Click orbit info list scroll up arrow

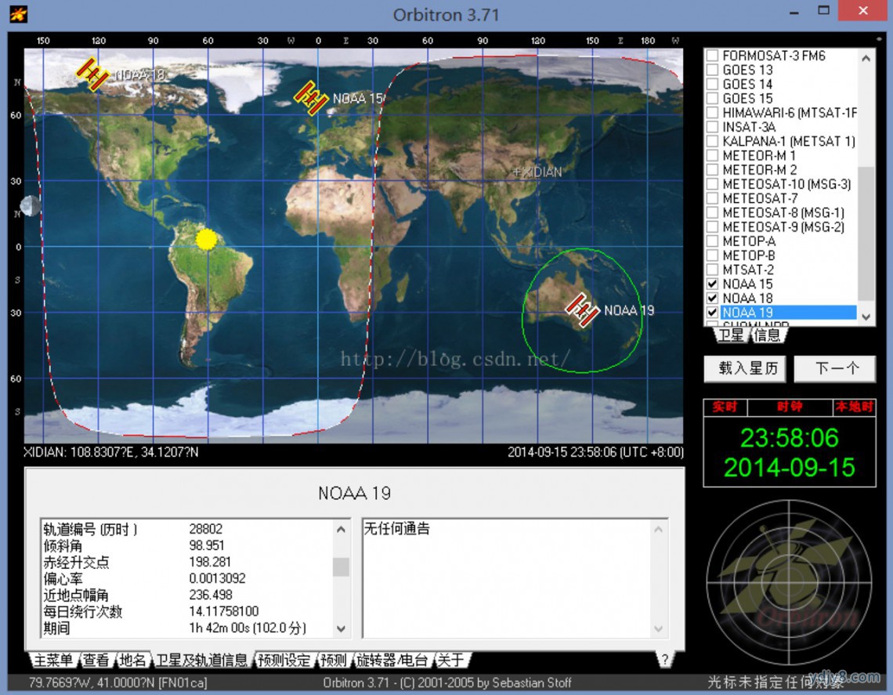pos(341,529)
